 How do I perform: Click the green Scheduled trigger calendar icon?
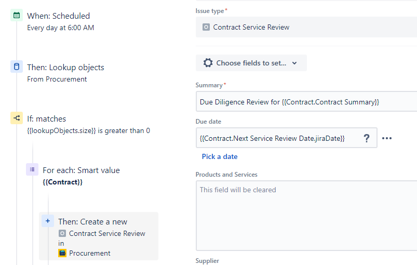coord(17,15)
